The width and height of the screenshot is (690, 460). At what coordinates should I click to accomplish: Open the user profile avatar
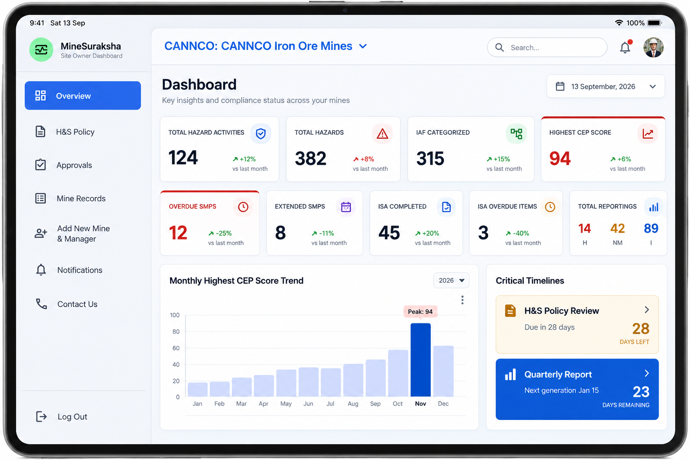[653, 47]
